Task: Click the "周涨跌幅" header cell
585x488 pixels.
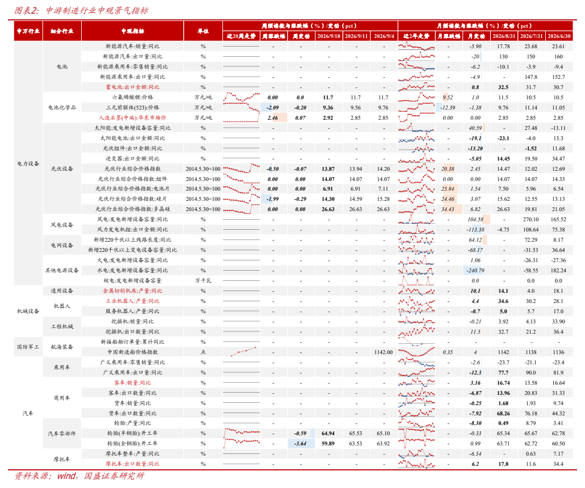Action: tap(273, 36)
